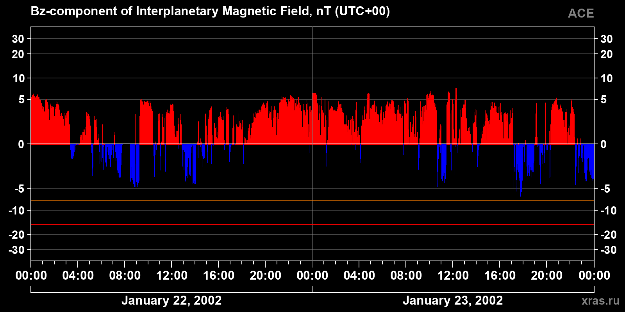Click the 20:00 time label under January 22
The image size is (625, 312).
pos(266,275)
